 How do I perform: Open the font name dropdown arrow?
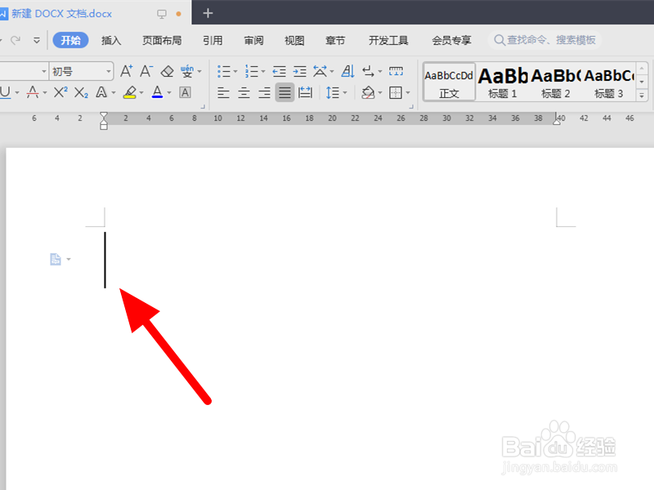[44, 71]
